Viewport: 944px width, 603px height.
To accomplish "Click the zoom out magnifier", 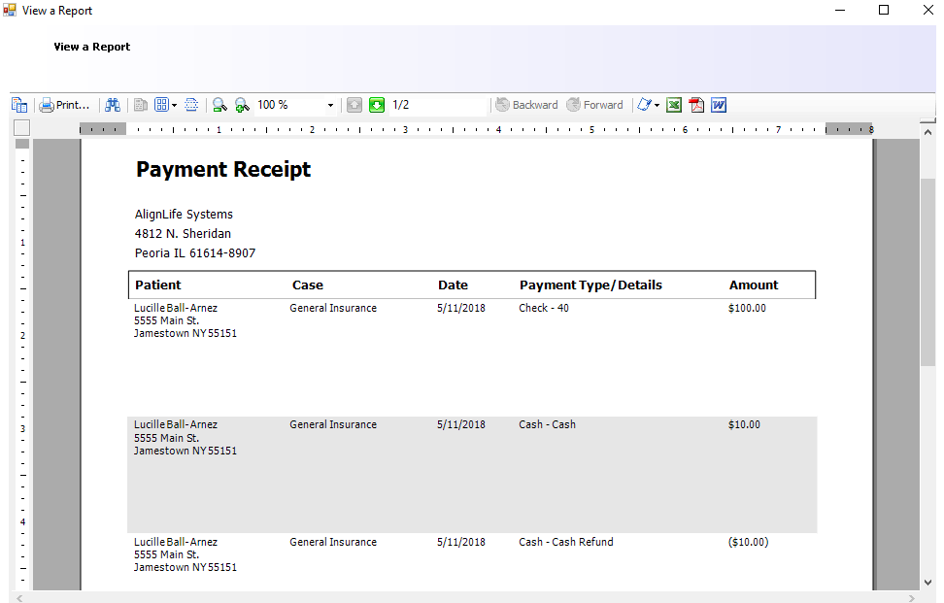I will pyautogui.click(x=219, y=105).
